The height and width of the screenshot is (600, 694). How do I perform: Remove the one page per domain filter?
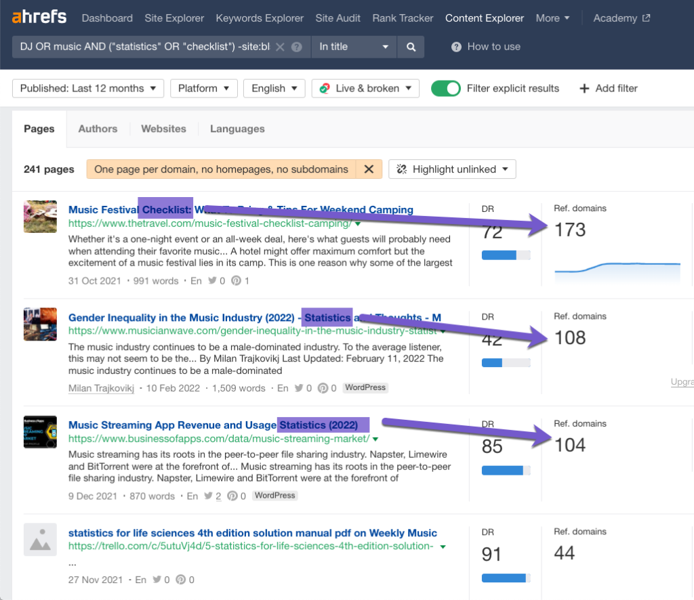pos(369,169)
